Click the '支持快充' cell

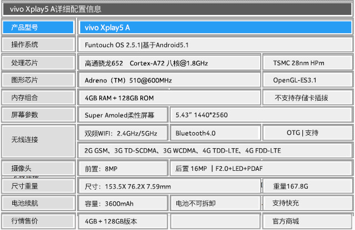click(x=307, y=203)
